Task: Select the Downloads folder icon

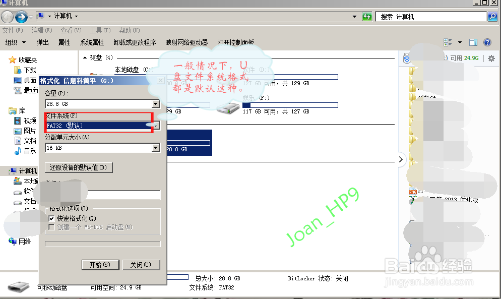Action: click(x=18, y=70)
